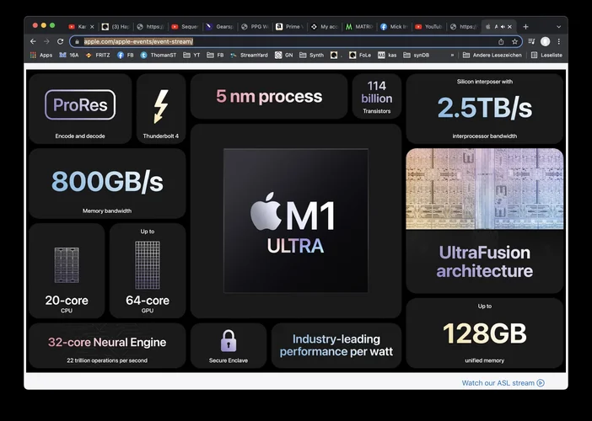The height and width of the screenshot is (421, 592).
Task: Close the active Apple tab
Action: [509, 27]
